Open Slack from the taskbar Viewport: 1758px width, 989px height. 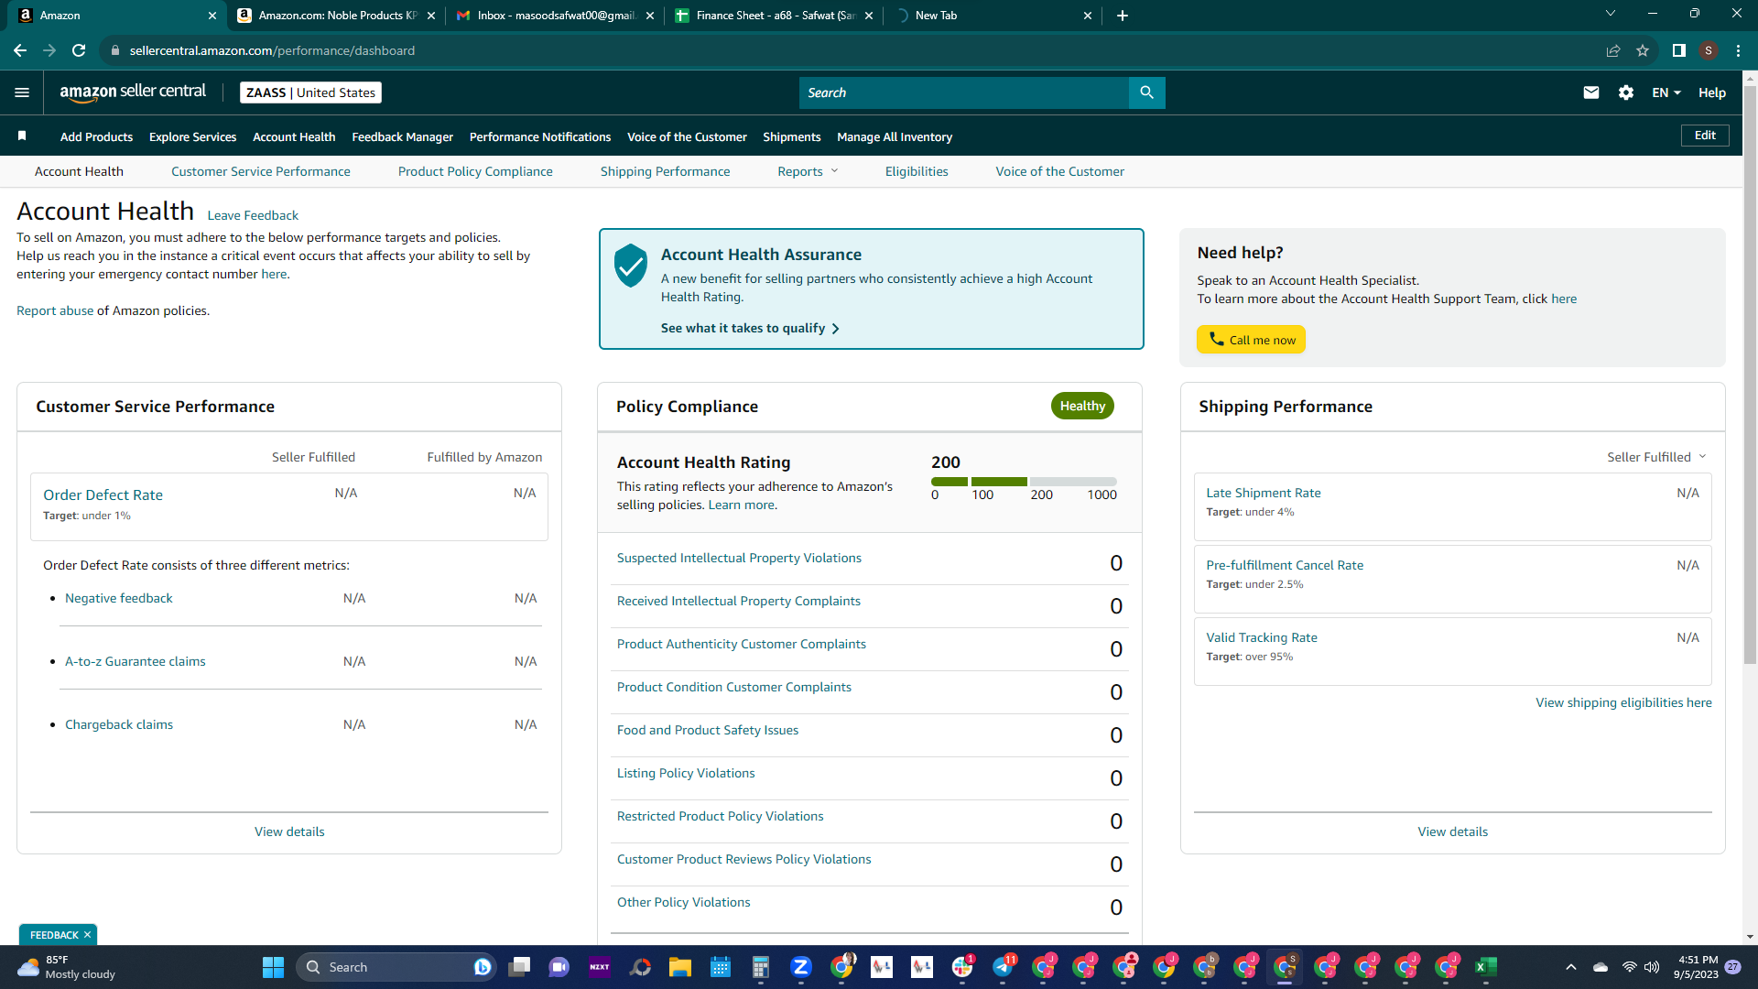(x=962, y=967)
